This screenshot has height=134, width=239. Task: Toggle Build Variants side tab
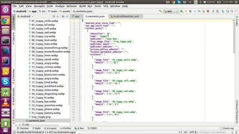point(13,96)
